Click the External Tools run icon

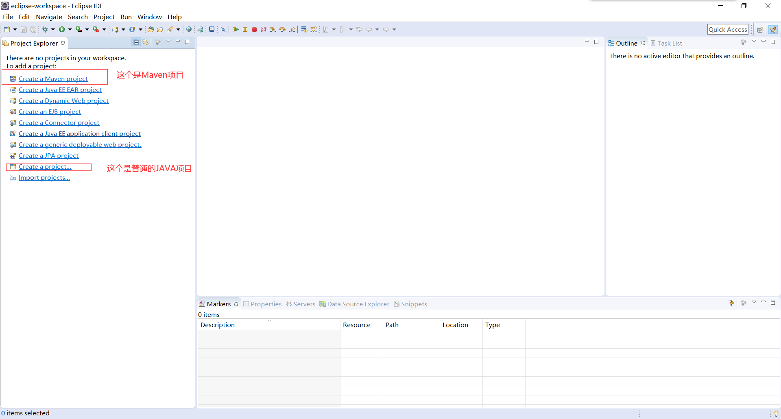(x=96, y=29)
